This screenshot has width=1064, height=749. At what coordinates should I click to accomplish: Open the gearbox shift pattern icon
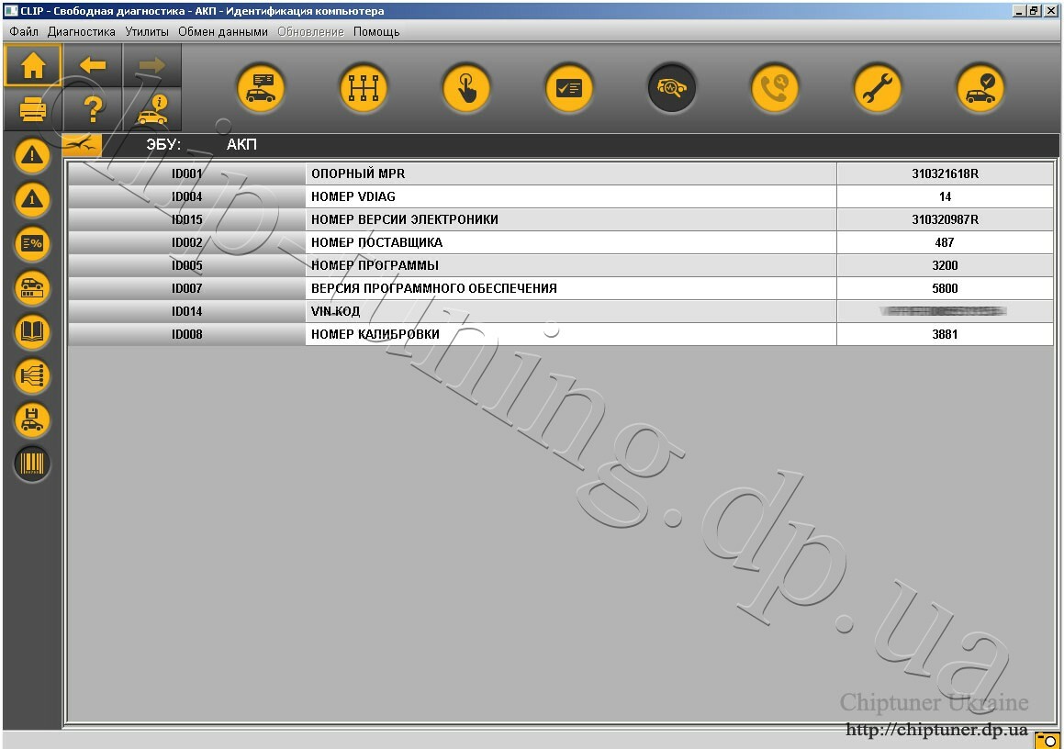coord(363,88)
